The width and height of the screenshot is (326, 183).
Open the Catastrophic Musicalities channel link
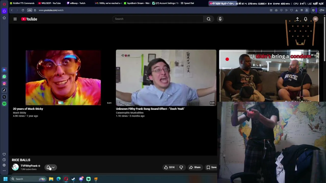pyautogui.click(x=130, y=113)
